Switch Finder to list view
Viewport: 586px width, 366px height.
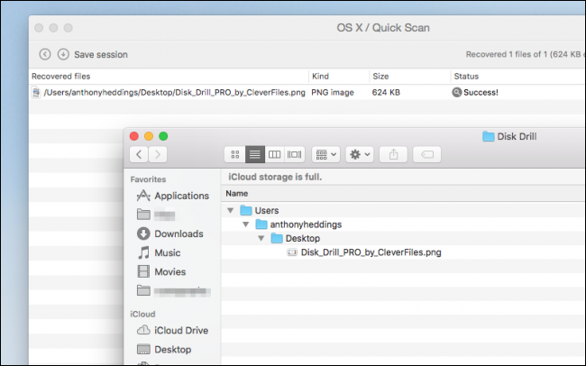255,154
